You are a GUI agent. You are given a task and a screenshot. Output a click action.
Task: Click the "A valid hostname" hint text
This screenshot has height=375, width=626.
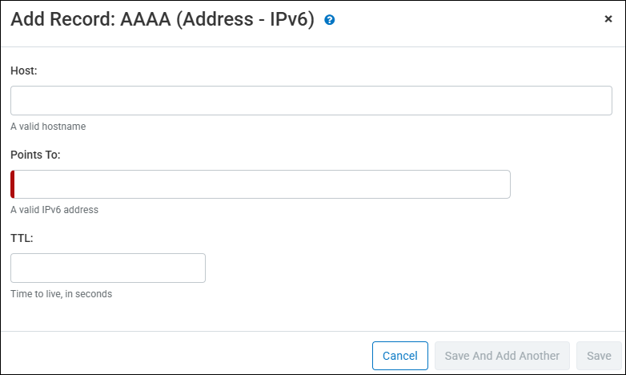pyautogui.click(x=48, y=127)
